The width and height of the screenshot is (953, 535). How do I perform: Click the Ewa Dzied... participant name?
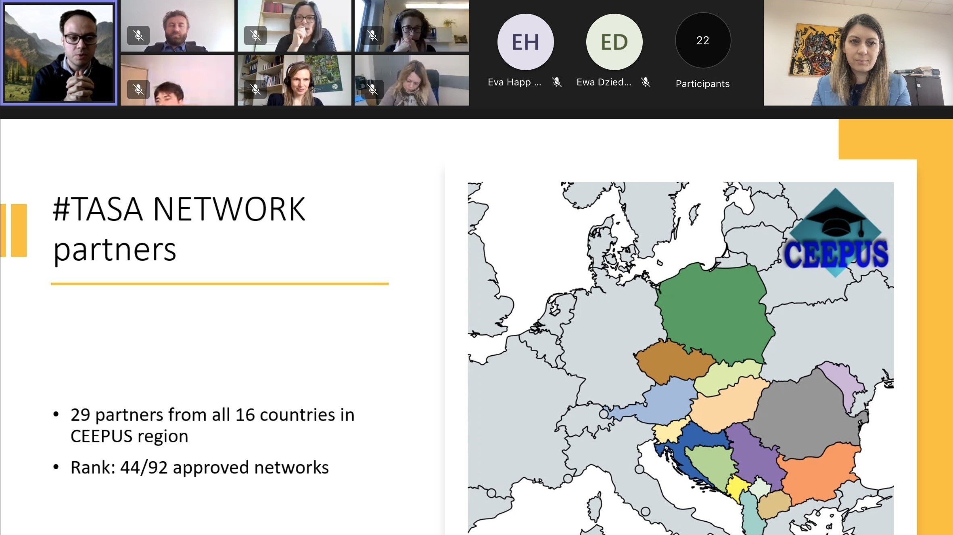pyautogui.click(x=604, y=82)
